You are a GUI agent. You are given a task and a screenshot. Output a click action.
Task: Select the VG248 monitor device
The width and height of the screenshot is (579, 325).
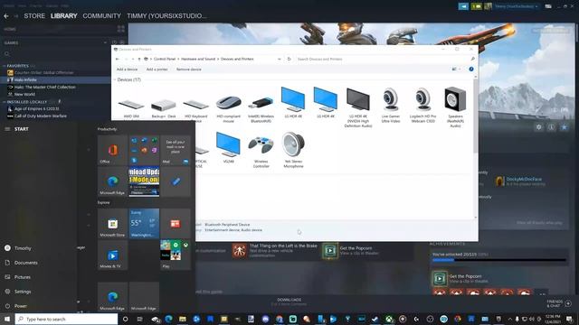coord(229,145)
